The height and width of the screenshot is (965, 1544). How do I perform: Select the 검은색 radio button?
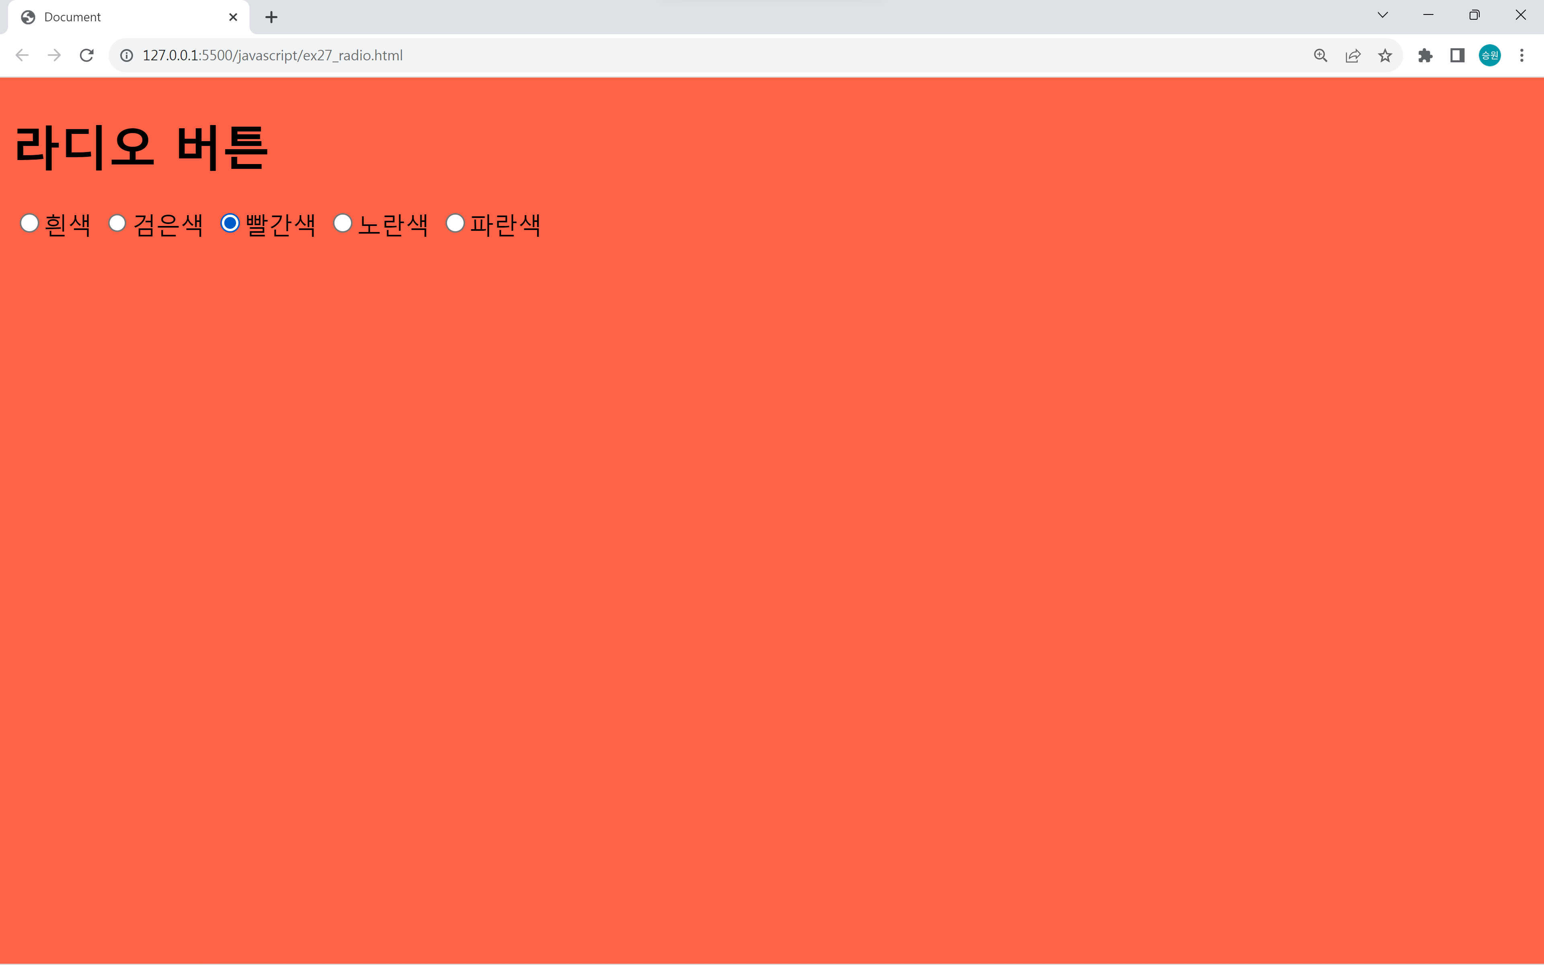(117, 224)
